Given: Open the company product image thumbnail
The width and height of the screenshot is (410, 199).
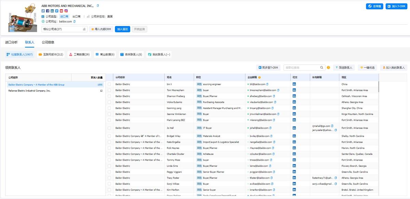Looking at the screenshot, I should click(23, 18).
